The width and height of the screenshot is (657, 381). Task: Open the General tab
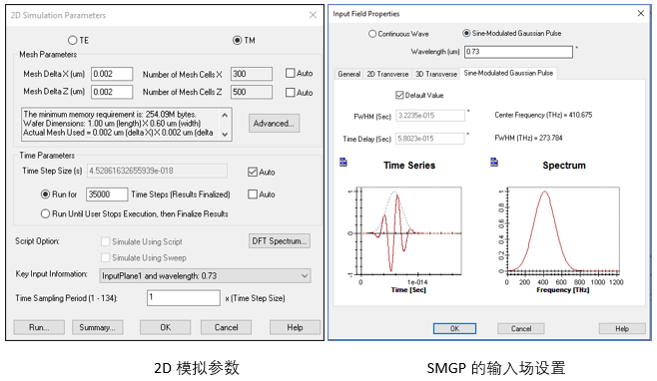349,74
